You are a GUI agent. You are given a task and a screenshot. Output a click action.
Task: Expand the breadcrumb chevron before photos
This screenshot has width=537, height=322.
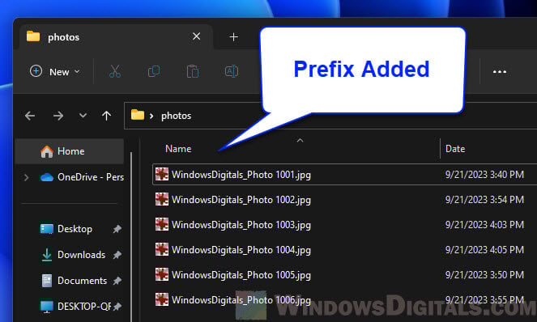coord(151,116)
